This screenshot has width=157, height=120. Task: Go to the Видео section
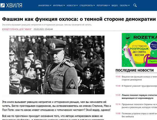pyautogui.click(x=115, y=5)
